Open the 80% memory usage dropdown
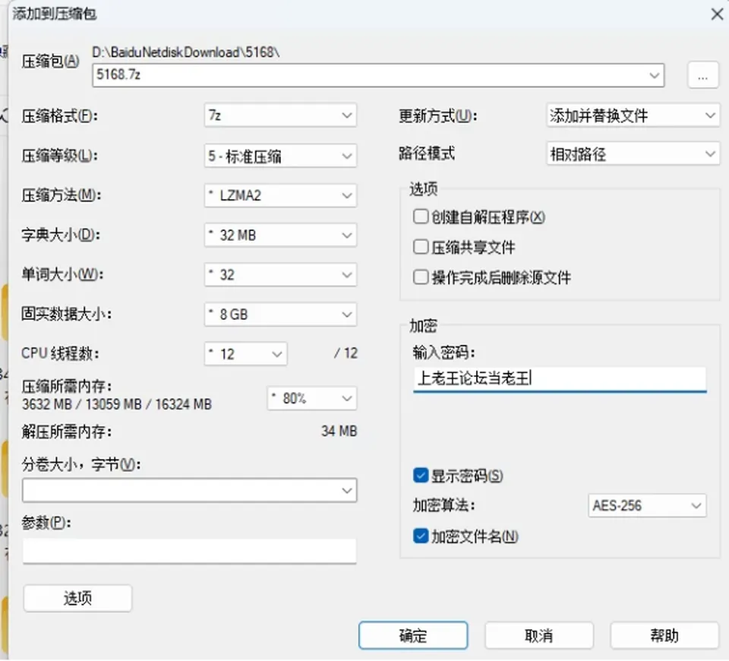The height and width of the screenshot is (661, 729). tap(312, 398)
